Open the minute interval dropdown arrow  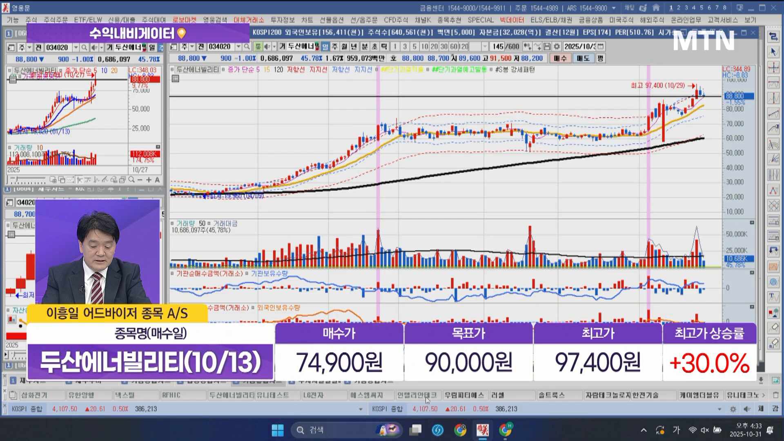tap(485, 47)
